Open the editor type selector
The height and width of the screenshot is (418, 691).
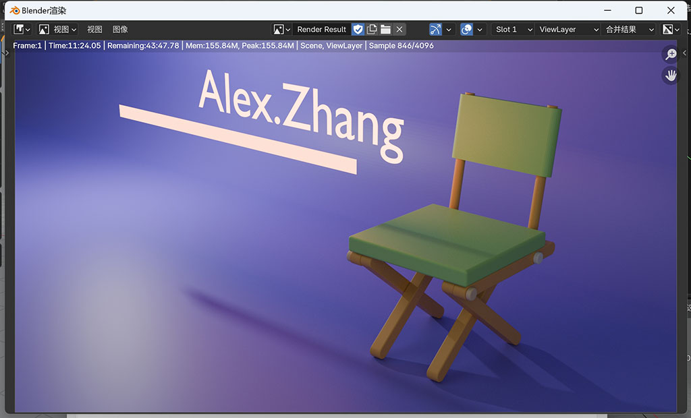coord(22,30)
